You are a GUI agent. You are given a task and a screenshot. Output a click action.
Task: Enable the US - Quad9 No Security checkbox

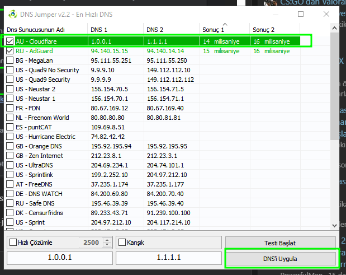tap(10, 70)
